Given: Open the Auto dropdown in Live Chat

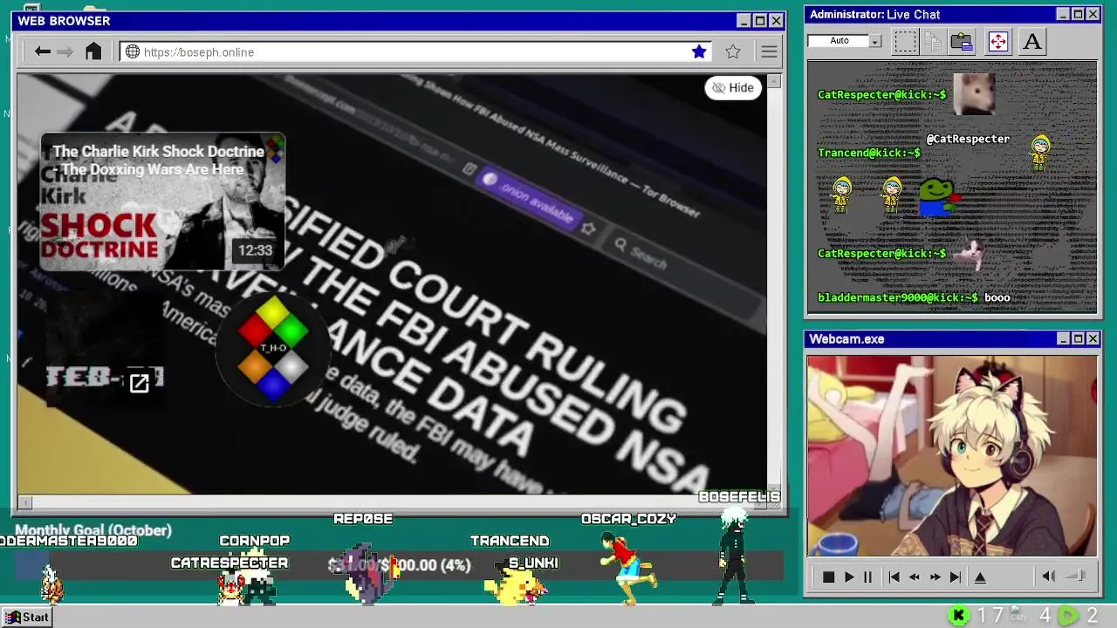Looking at the screenshot, I should point(875,41).
